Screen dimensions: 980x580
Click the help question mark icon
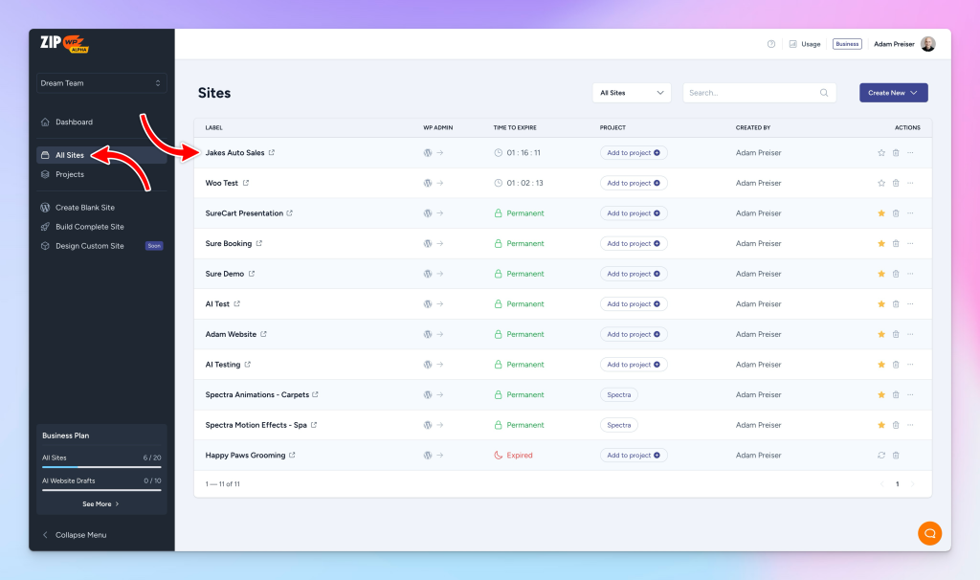pos(771,44)
